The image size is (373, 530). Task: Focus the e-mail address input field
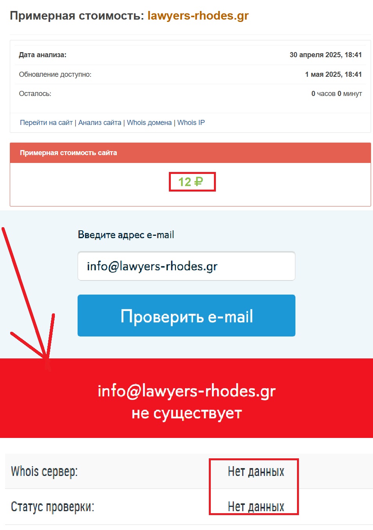pyautogui.click(x=186, y=266)
